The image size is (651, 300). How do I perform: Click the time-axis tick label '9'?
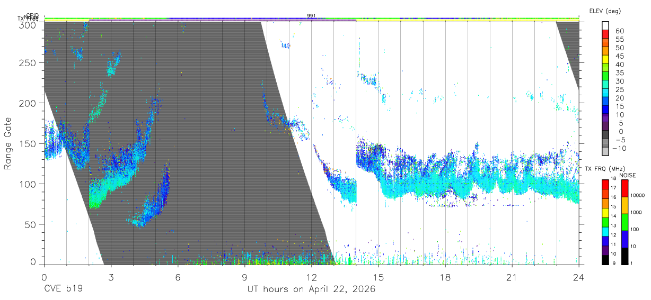(x=244, y=277)
